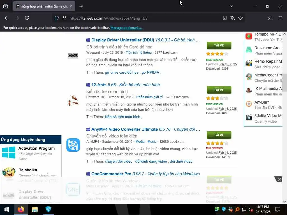Click Balabolka smiley headphone icon
The height and width of the screenshot is (215, 287).
[x=9, y=172]
